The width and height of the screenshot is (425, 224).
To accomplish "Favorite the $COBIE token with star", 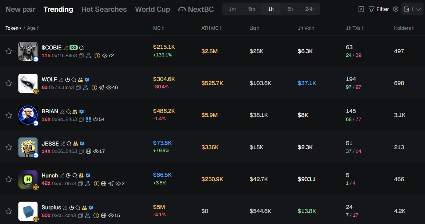I will point(9,51).
